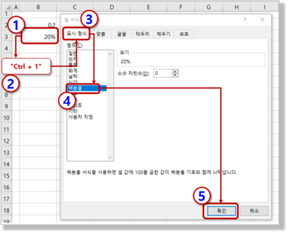Click the 취소 button

pyautogui.click(x=254, y=211)
